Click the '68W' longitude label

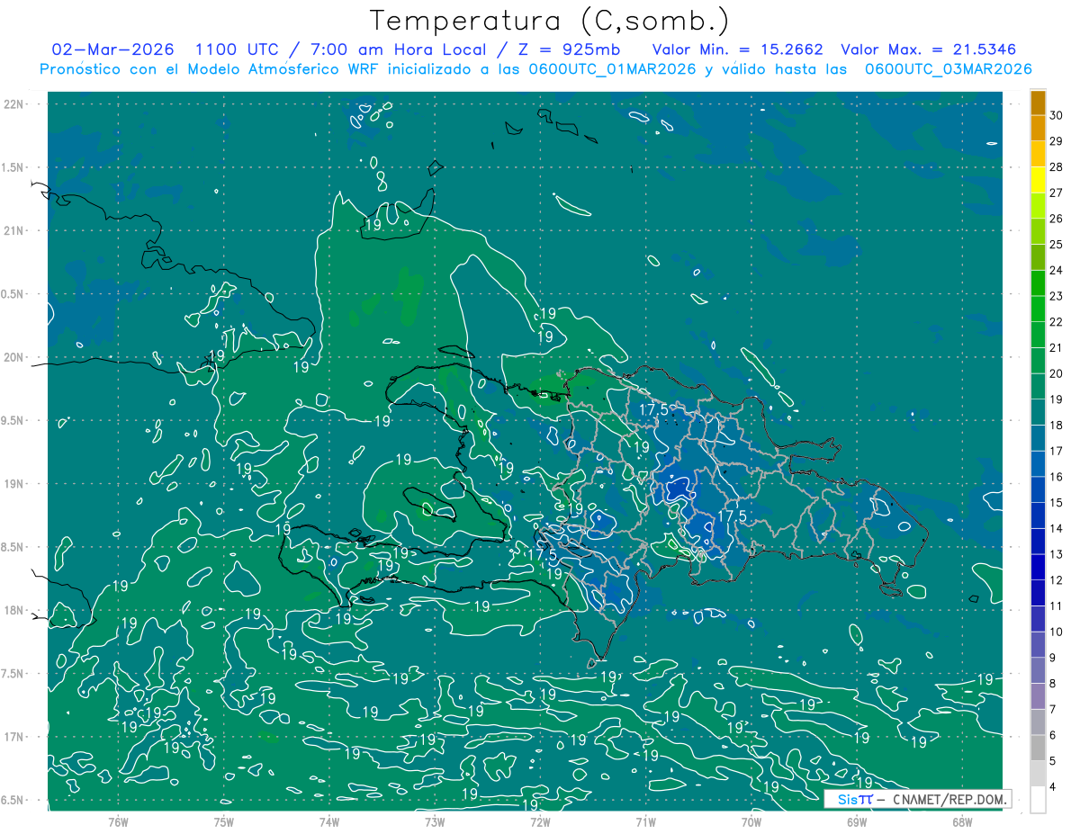click(961, 822)
